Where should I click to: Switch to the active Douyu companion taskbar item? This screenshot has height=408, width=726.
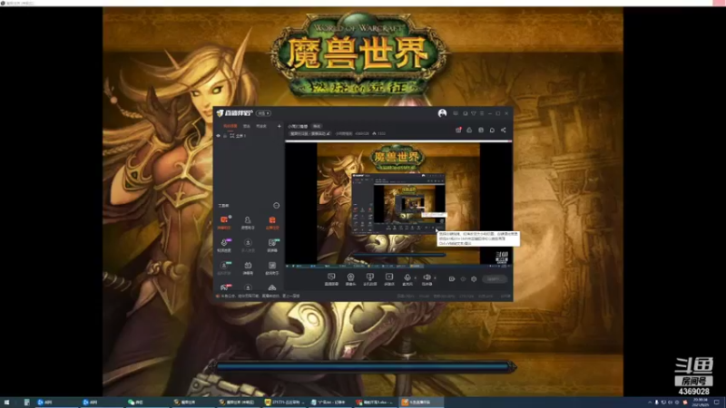click(x=420, y=403)
